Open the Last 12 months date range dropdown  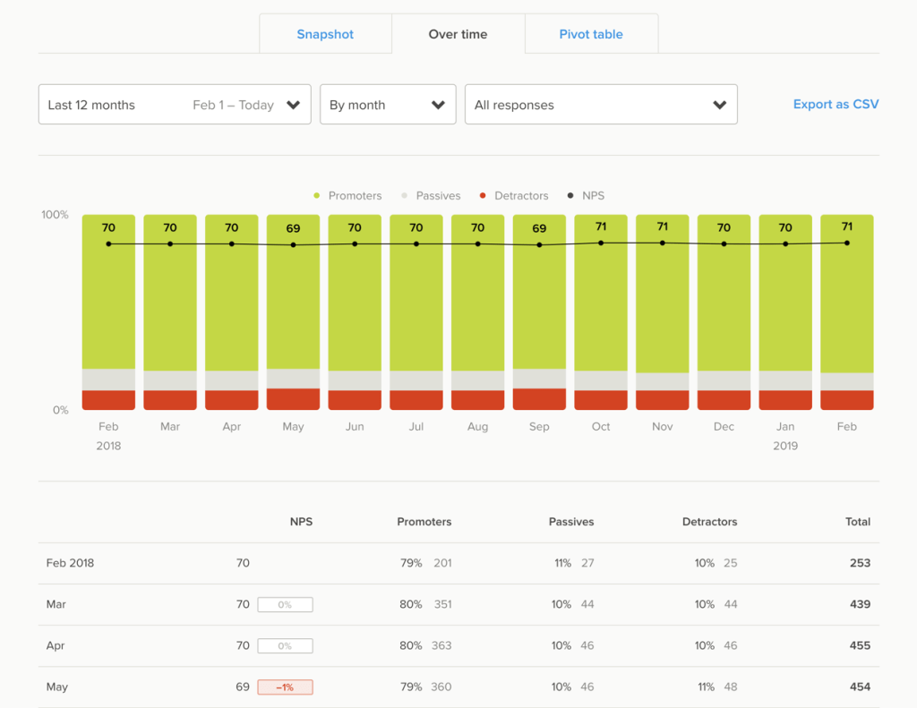click(175, 105)
